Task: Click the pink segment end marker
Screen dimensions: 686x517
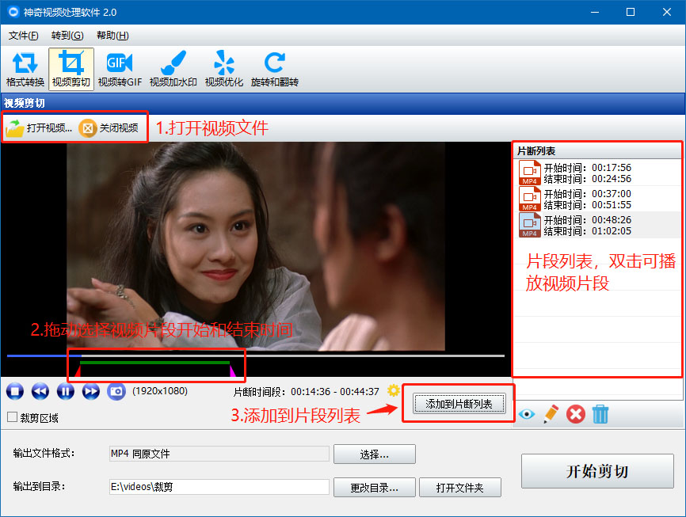Action: [232, 370]
